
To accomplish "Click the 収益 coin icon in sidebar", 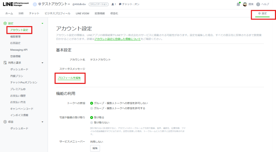I will coord(5,122).
